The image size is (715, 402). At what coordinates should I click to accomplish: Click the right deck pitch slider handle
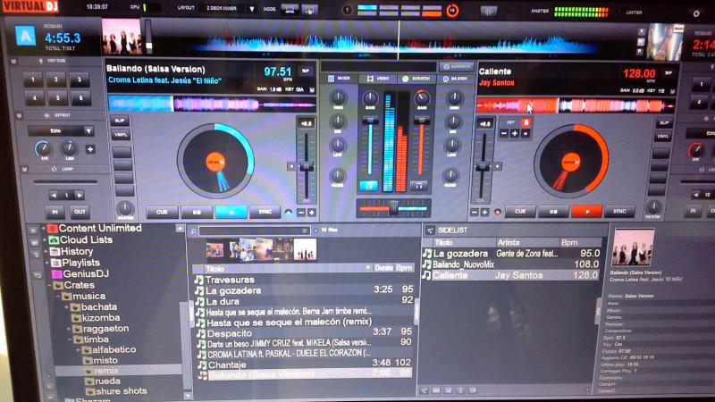tap(483, 166)
